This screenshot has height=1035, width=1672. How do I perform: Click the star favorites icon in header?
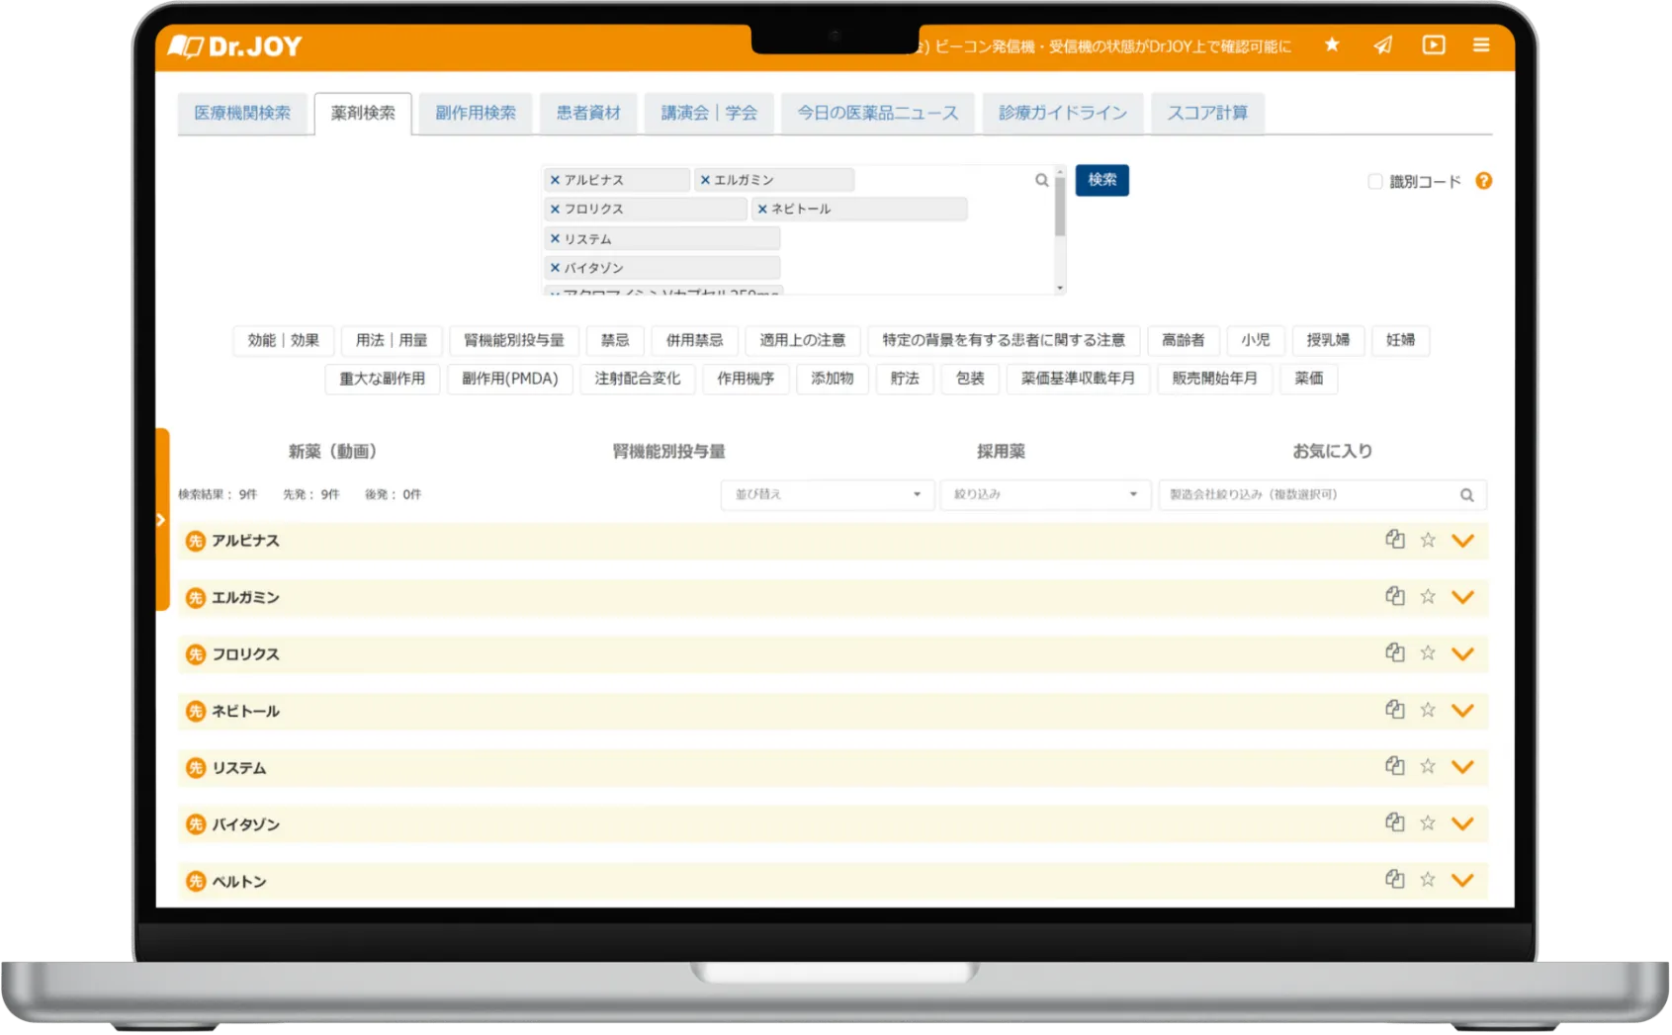click(1332, 44)
